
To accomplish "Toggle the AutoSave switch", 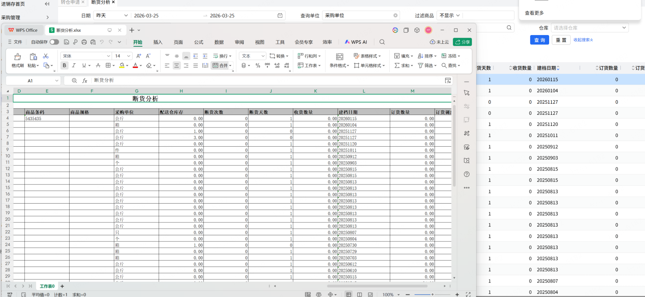I will (54, 42).
